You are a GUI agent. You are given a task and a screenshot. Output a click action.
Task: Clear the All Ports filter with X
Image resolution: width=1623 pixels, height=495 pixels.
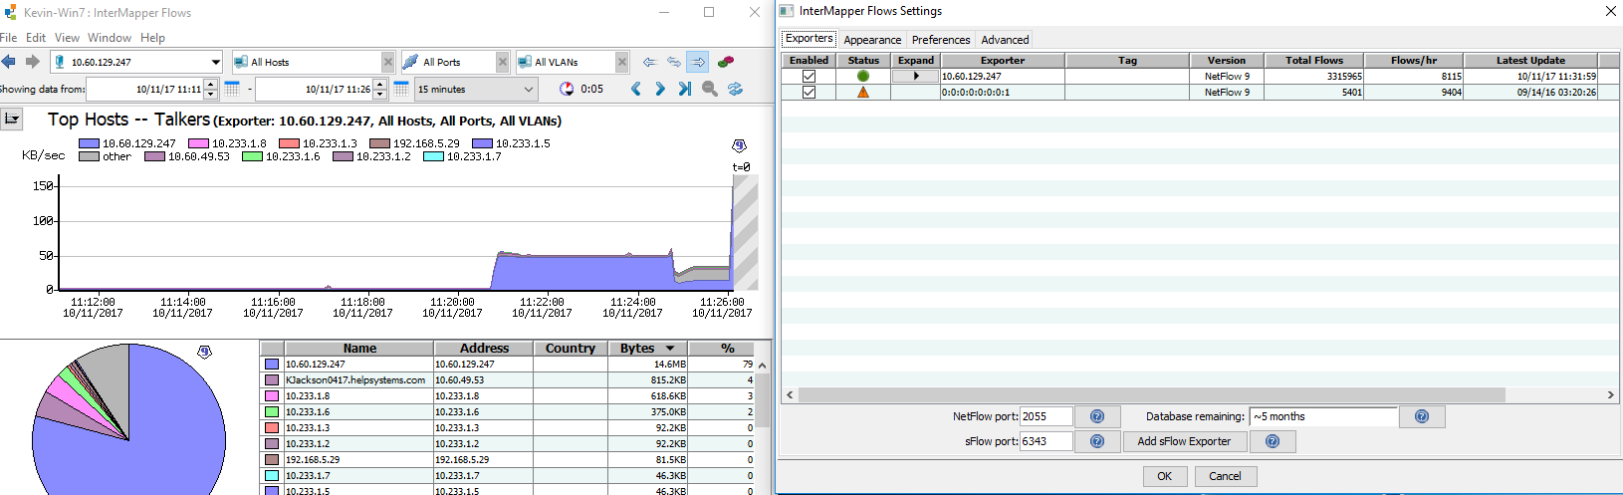[x=503, y=62]
